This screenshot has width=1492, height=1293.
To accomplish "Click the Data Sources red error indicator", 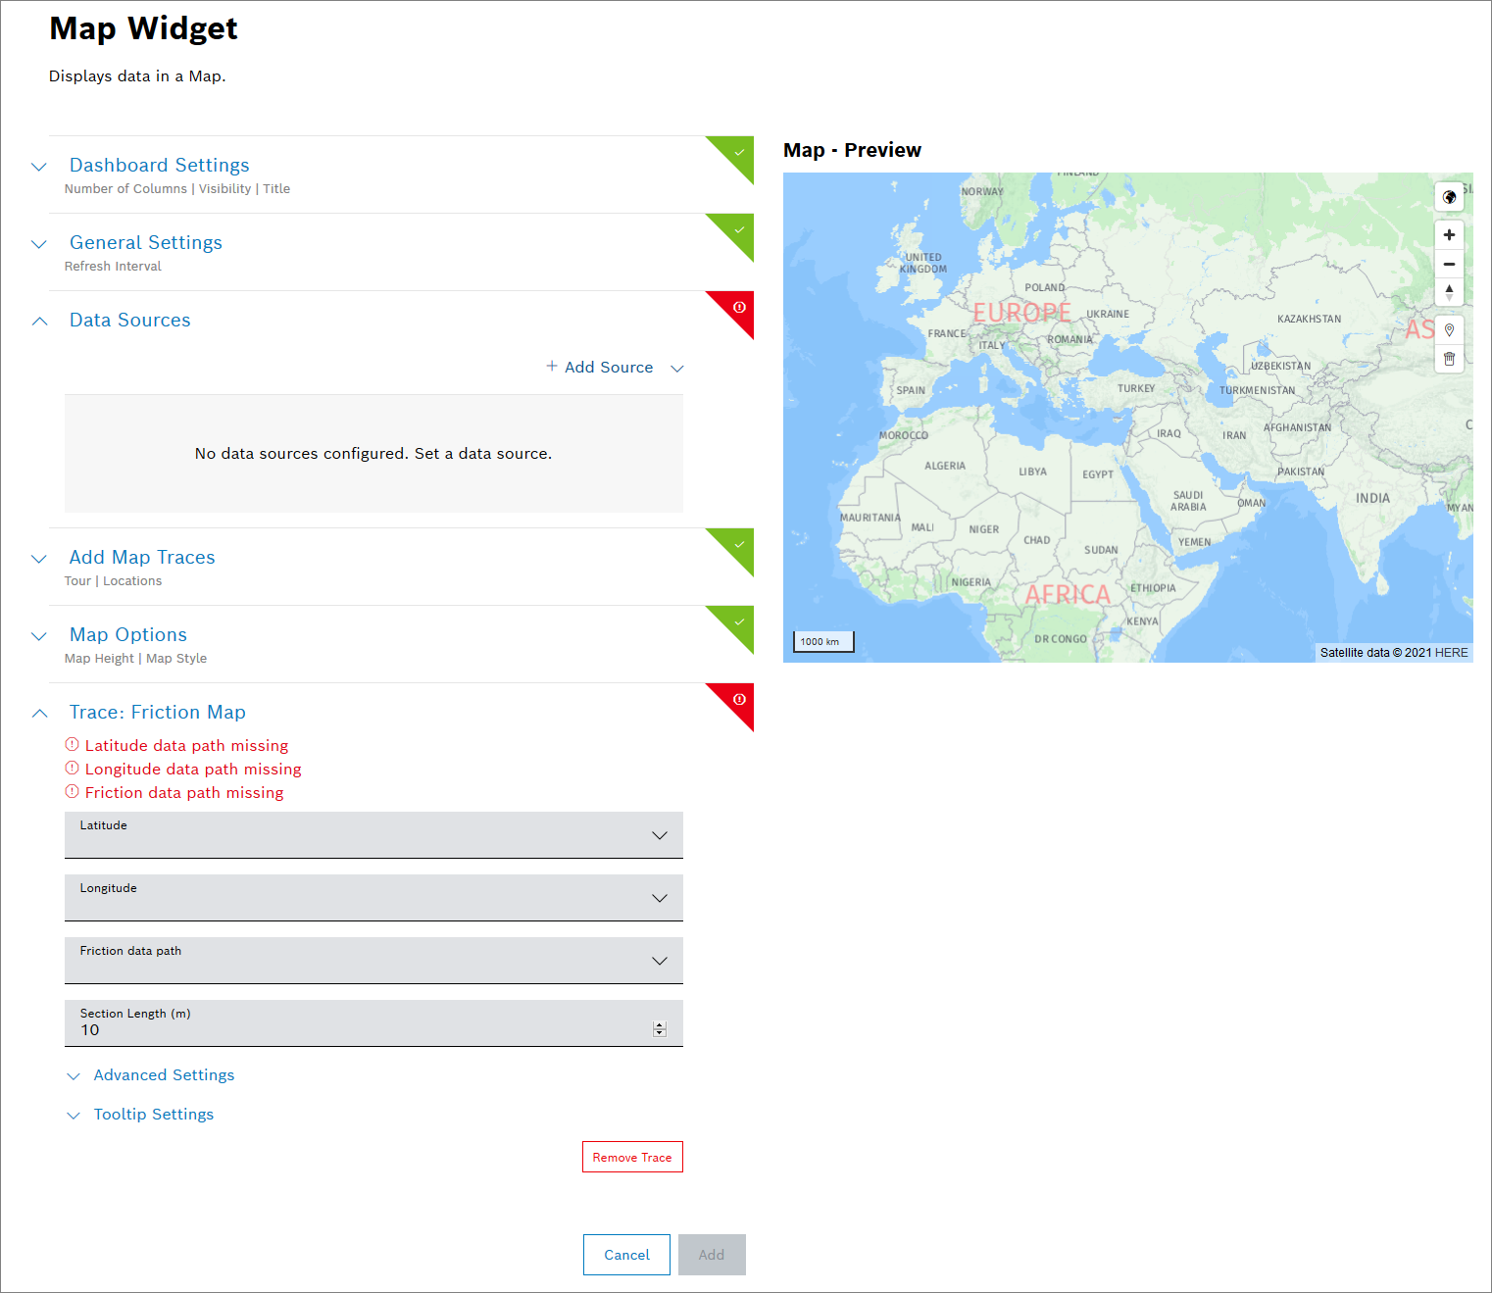I will point(739,308).
